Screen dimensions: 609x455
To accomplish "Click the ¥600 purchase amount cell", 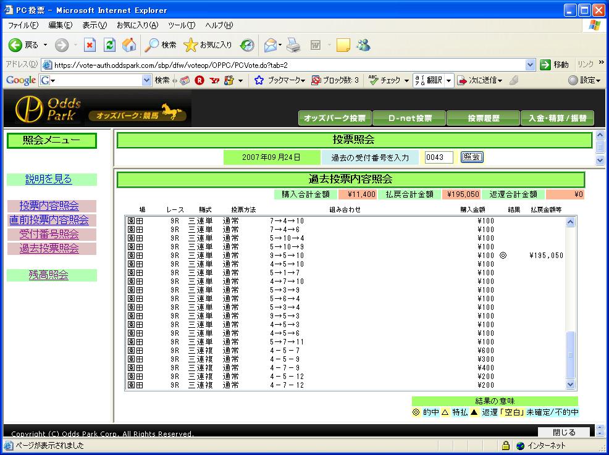I will [x=486, y=351].
